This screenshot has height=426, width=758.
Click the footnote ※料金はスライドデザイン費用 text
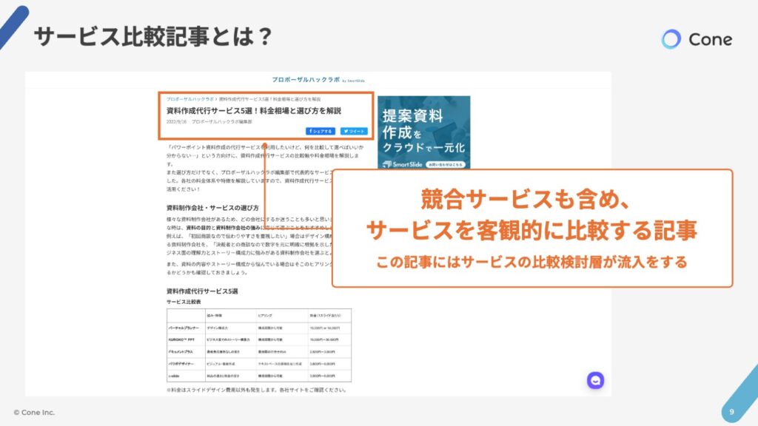(x=257, y=390)
